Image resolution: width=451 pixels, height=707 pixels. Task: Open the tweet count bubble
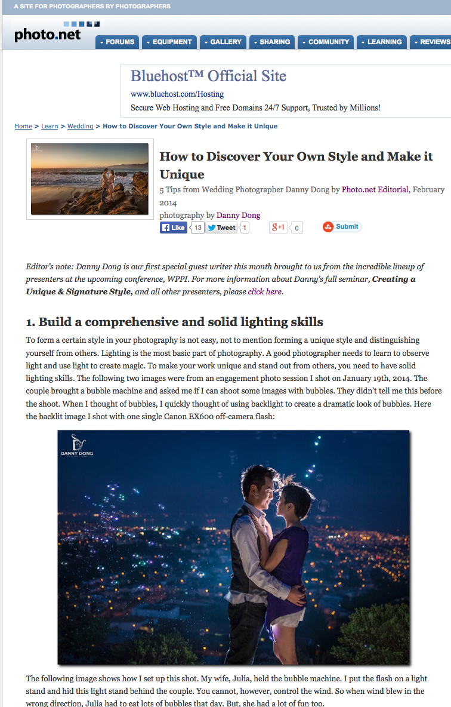[x=244, y=228]
